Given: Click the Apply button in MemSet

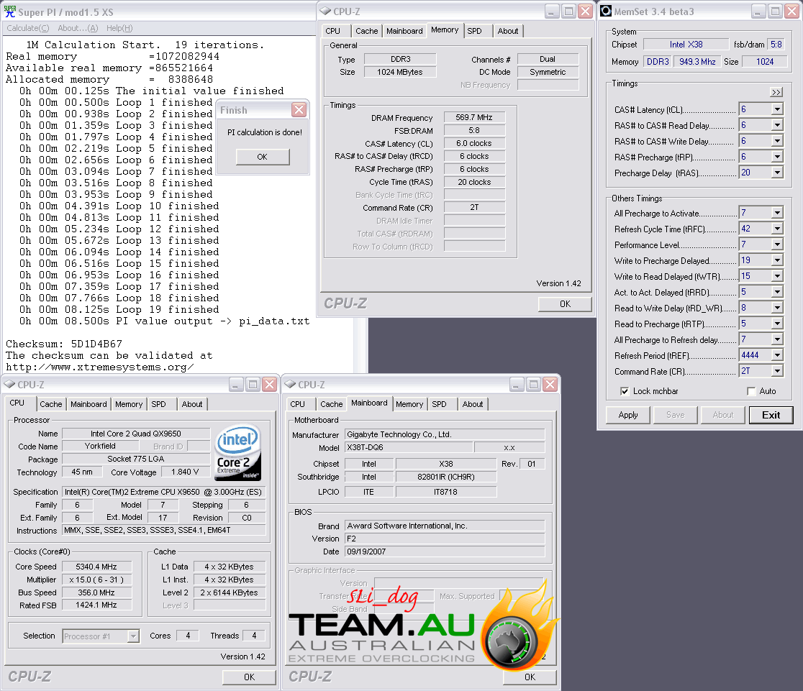Looking at the screenshot, I should [628, 415].
